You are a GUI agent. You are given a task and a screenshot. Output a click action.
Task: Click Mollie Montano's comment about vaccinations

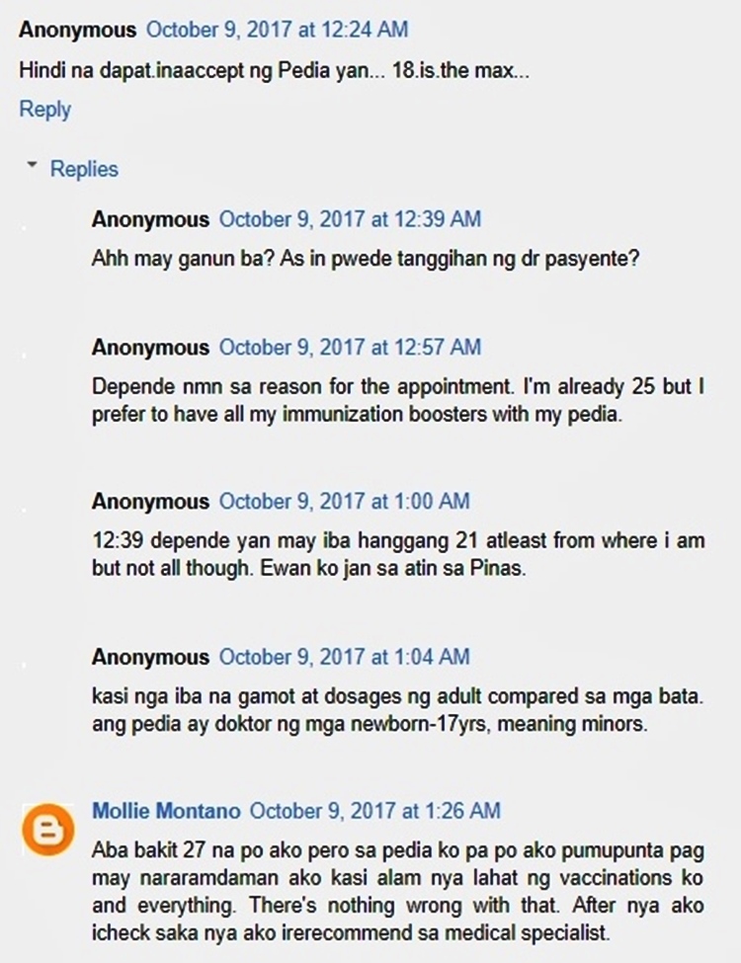coord(398,892)
